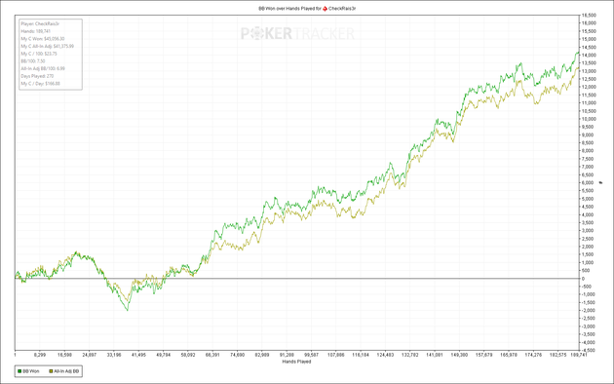614x384 pixels.
Task: Click the y-axis tick label '9,500'
Action: tap(588, 127)
